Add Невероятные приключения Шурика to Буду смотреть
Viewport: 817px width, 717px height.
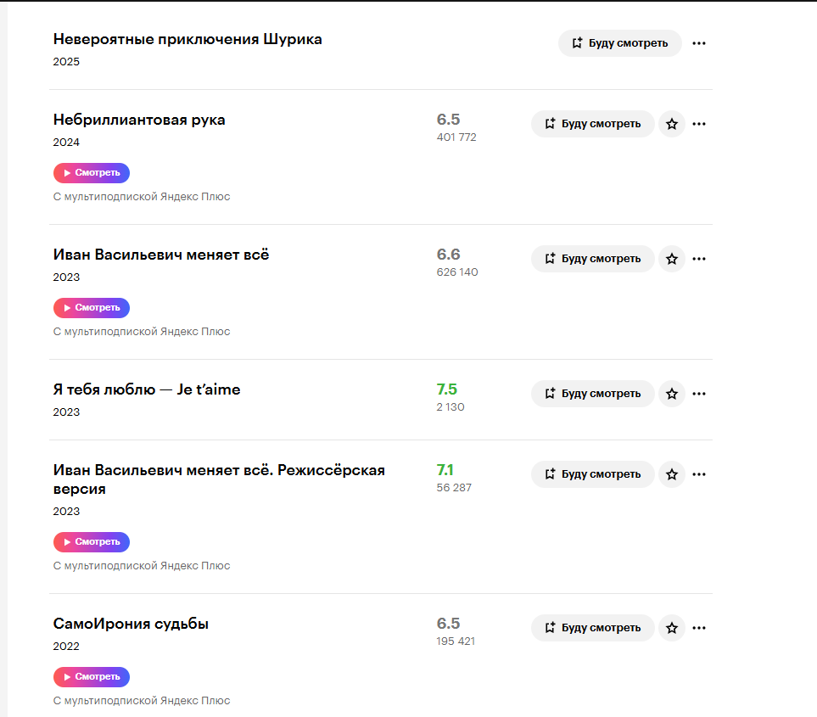619,43
